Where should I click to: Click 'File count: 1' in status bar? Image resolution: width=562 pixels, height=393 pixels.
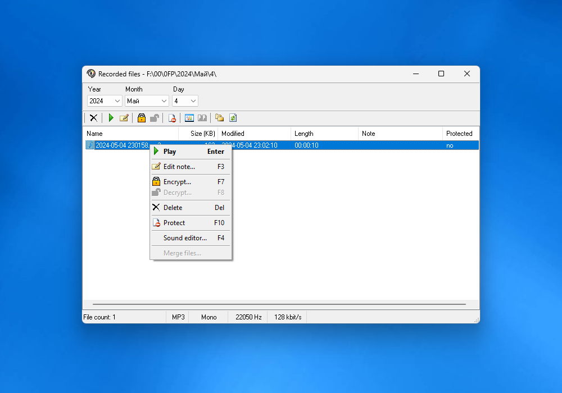pyautogui.click(x=99, y=317)
